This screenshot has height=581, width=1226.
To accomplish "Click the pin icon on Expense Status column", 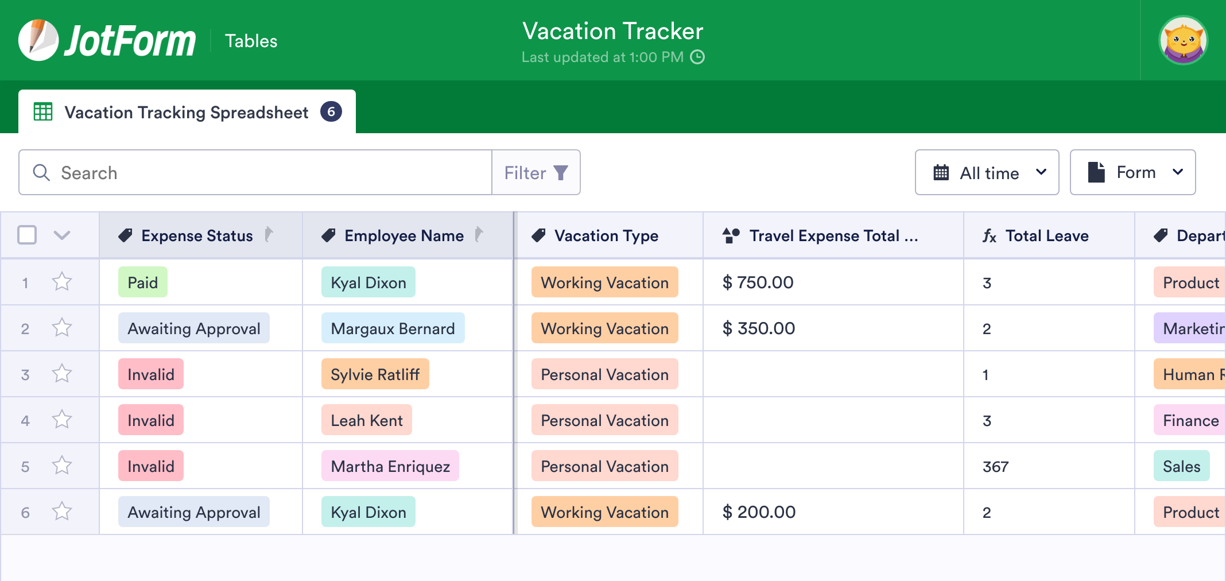I will (x=269, y=234).
